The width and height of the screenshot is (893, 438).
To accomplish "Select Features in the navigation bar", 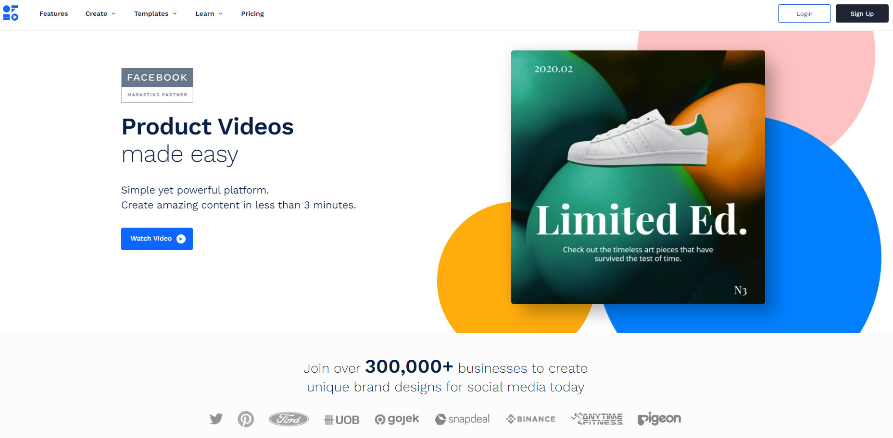I will [x=53, y=13].
